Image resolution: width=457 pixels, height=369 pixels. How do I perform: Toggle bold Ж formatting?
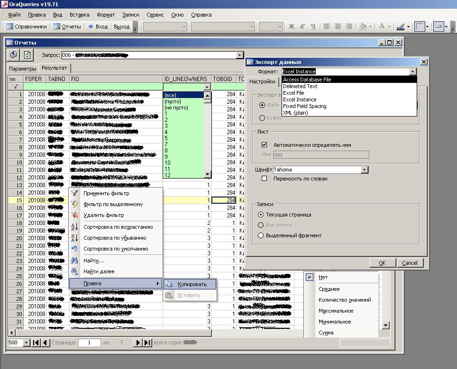(291, 27)
